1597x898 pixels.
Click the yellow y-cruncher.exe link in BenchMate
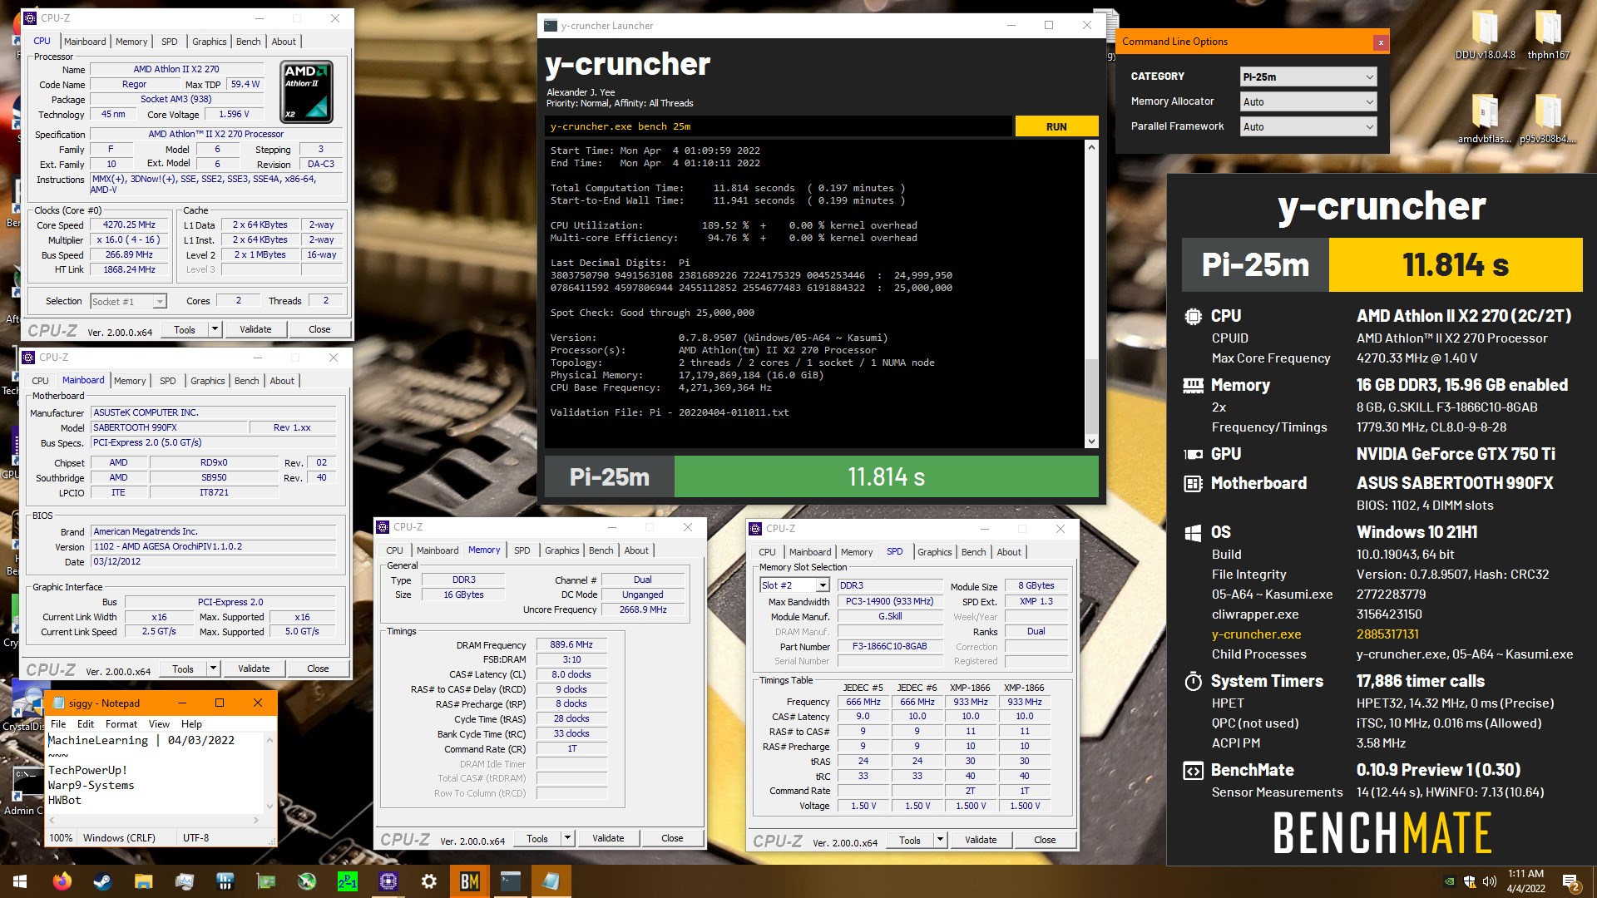[x=1256, y=634]
